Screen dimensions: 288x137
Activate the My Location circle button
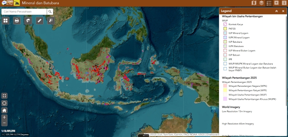coord(4,103)
